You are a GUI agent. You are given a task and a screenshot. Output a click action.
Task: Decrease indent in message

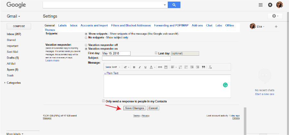[x=192, y=67]
